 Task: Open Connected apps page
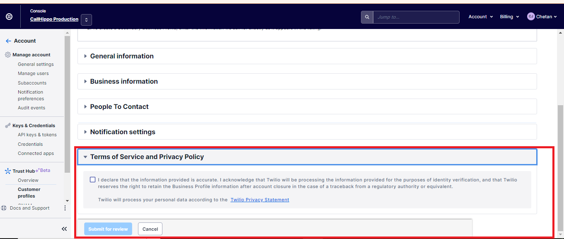click(x=36, y=153)
